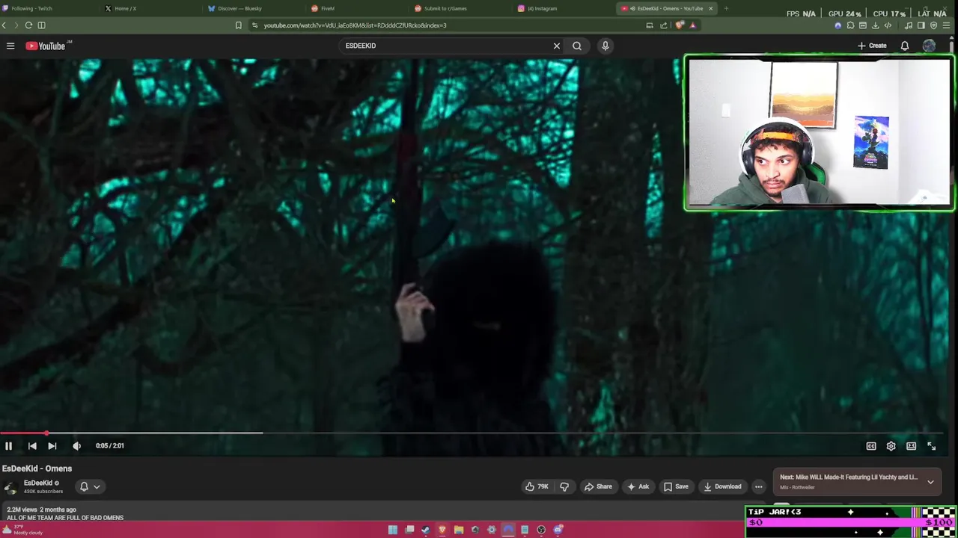Open the Create button

pyautogui.click(x=873, y=46)
